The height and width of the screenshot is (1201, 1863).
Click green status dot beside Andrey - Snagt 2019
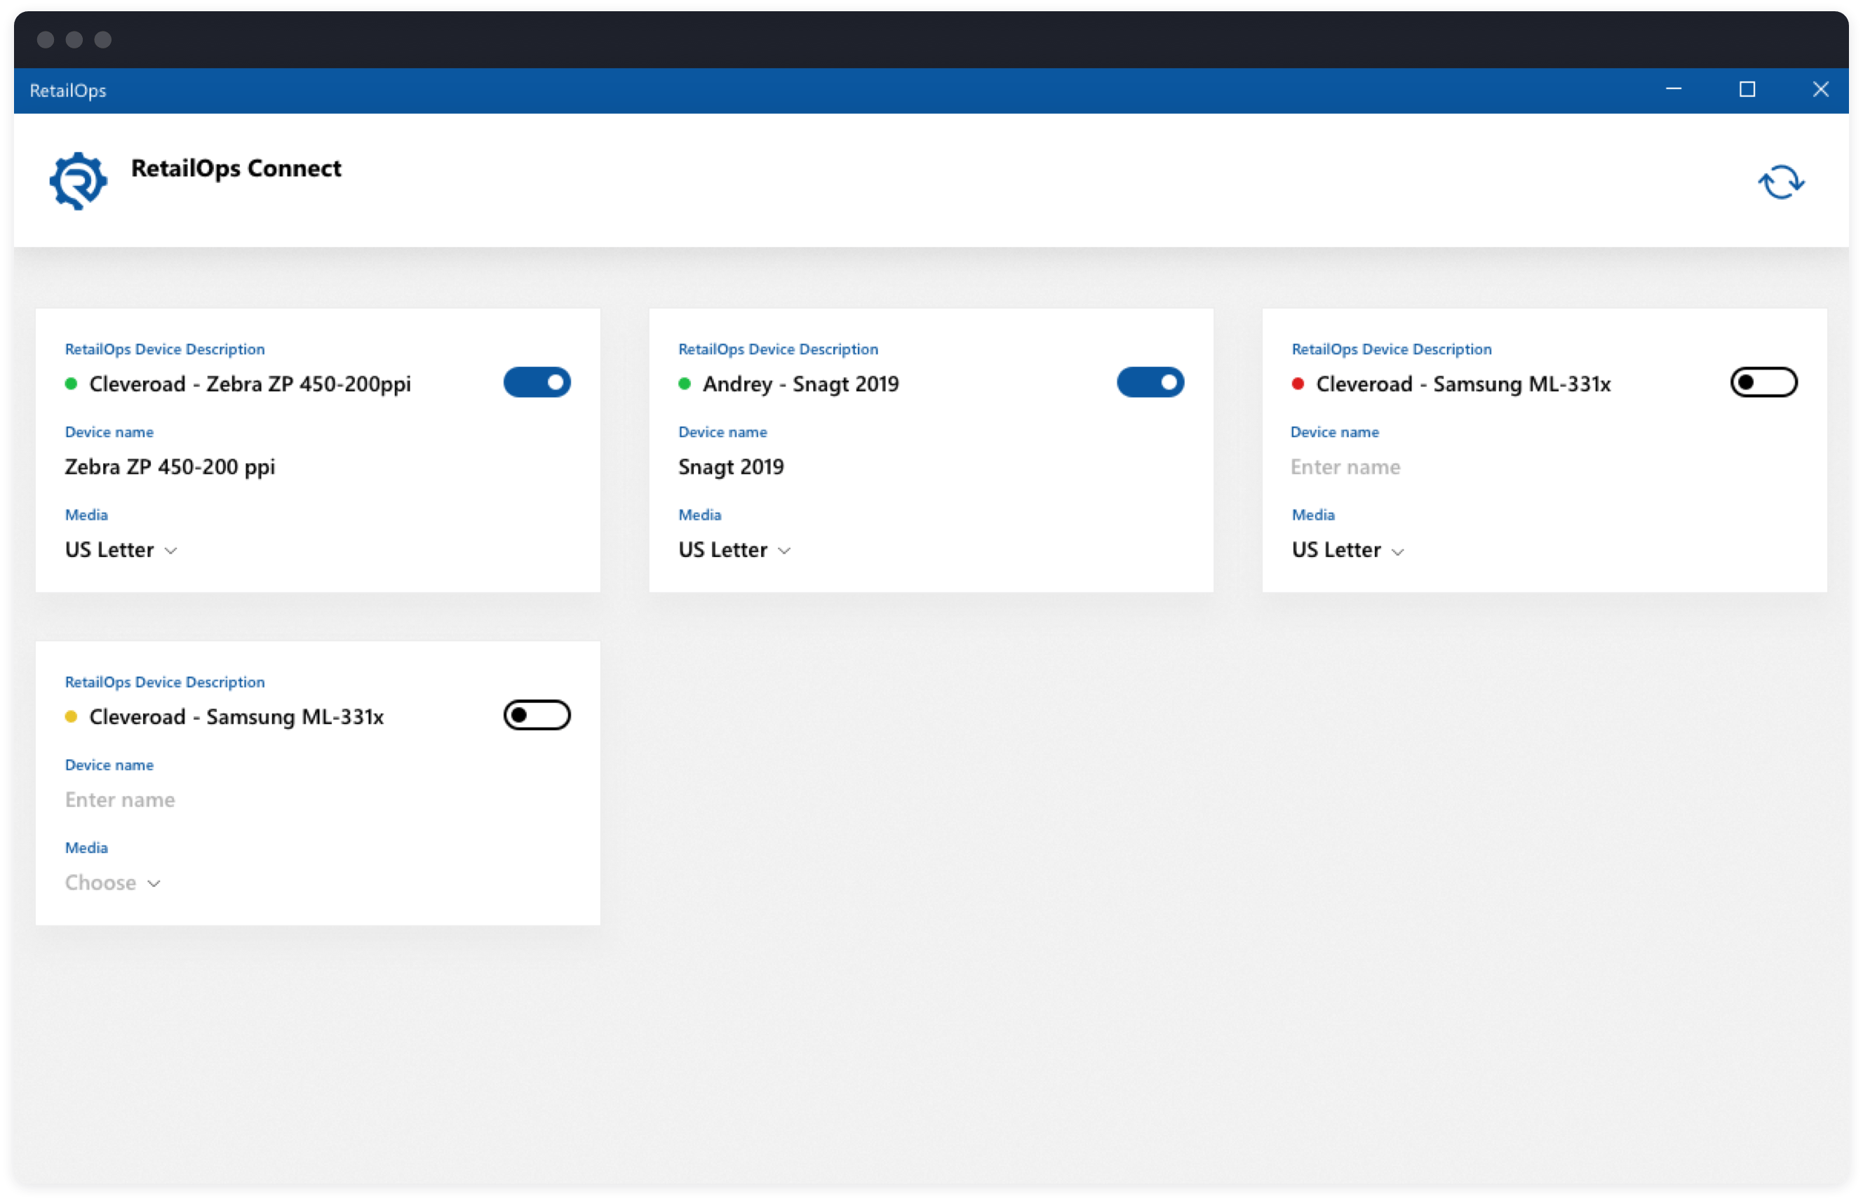click(x=685, y=384)
